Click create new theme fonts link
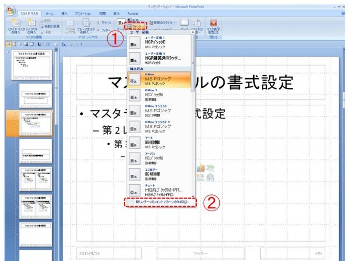This screenshot has width=349, height=261. tap(160, 202)
